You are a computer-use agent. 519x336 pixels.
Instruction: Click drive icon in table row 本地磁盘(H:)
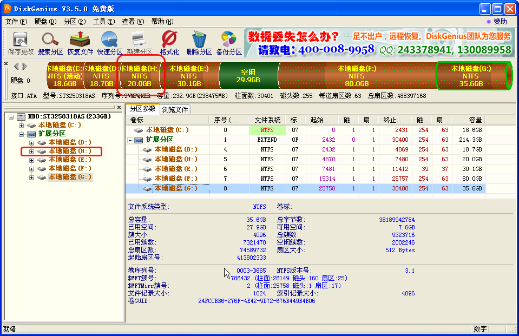tap(147, 159)
